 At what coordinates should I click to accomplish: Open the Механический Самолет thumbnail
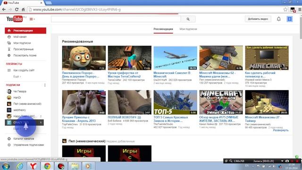point(175,58)
